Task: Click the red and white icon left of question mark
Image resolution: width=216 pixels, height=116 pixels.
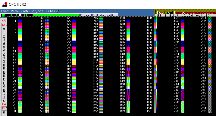Action: coord(161,13)
